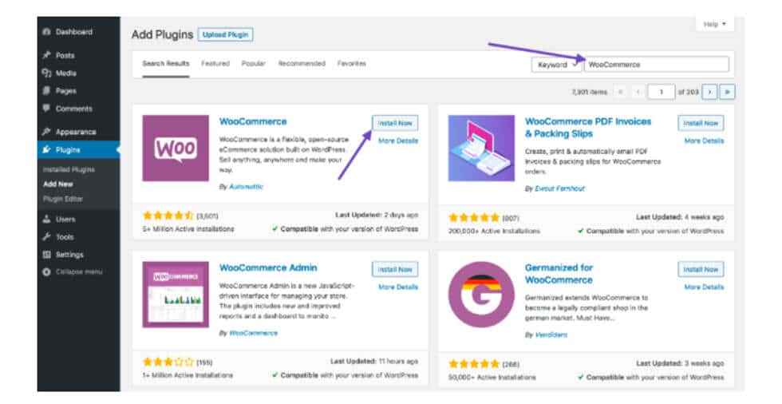782x404 pixels.
Task: Jump to last results page
Action: click(727, 93)
